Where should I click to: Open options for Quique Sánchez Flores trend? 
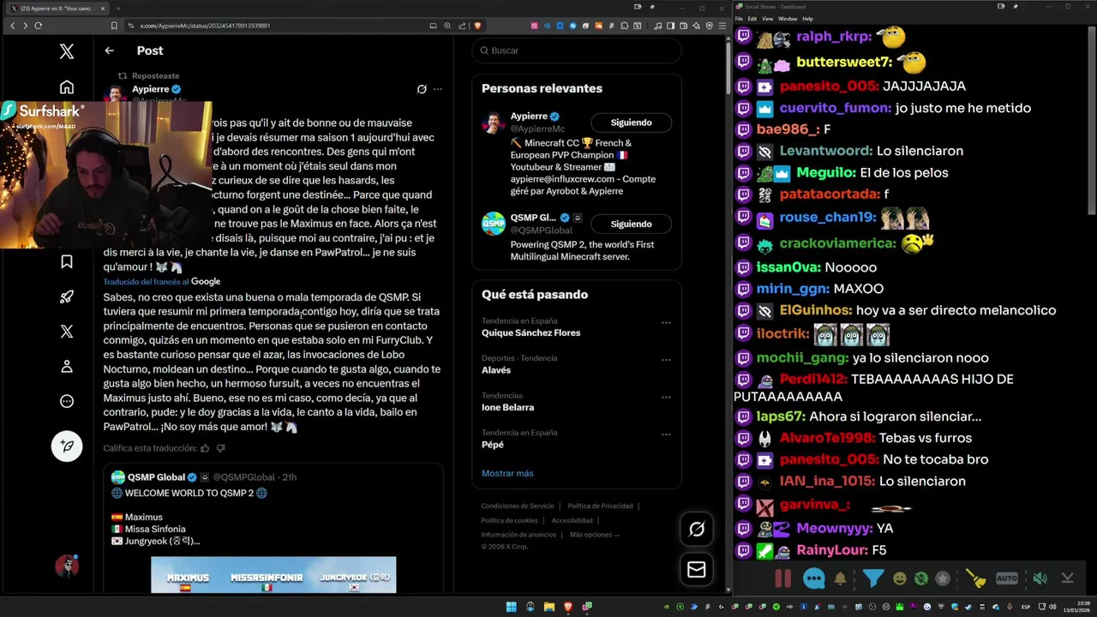click(x=666, y=323)
